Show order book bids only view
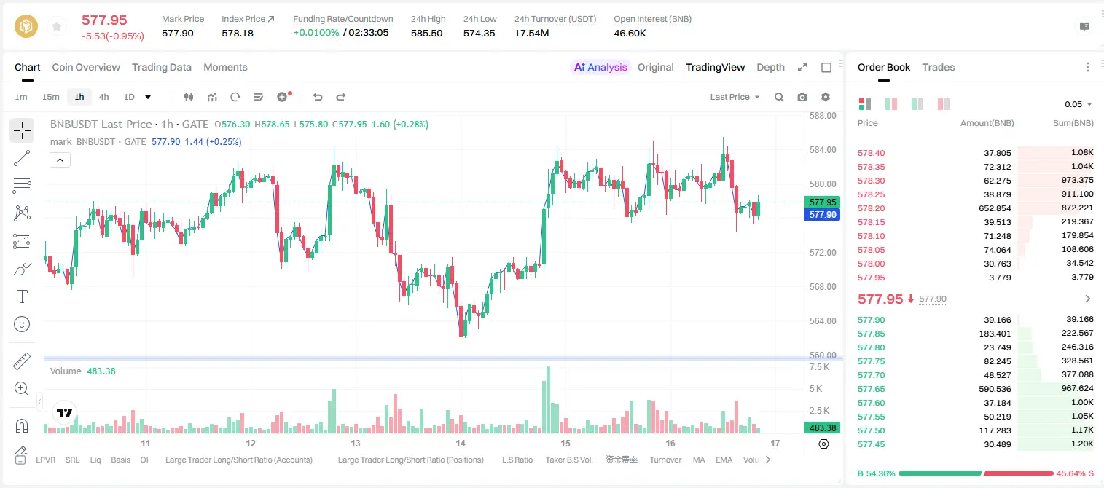 pos(917,104)
